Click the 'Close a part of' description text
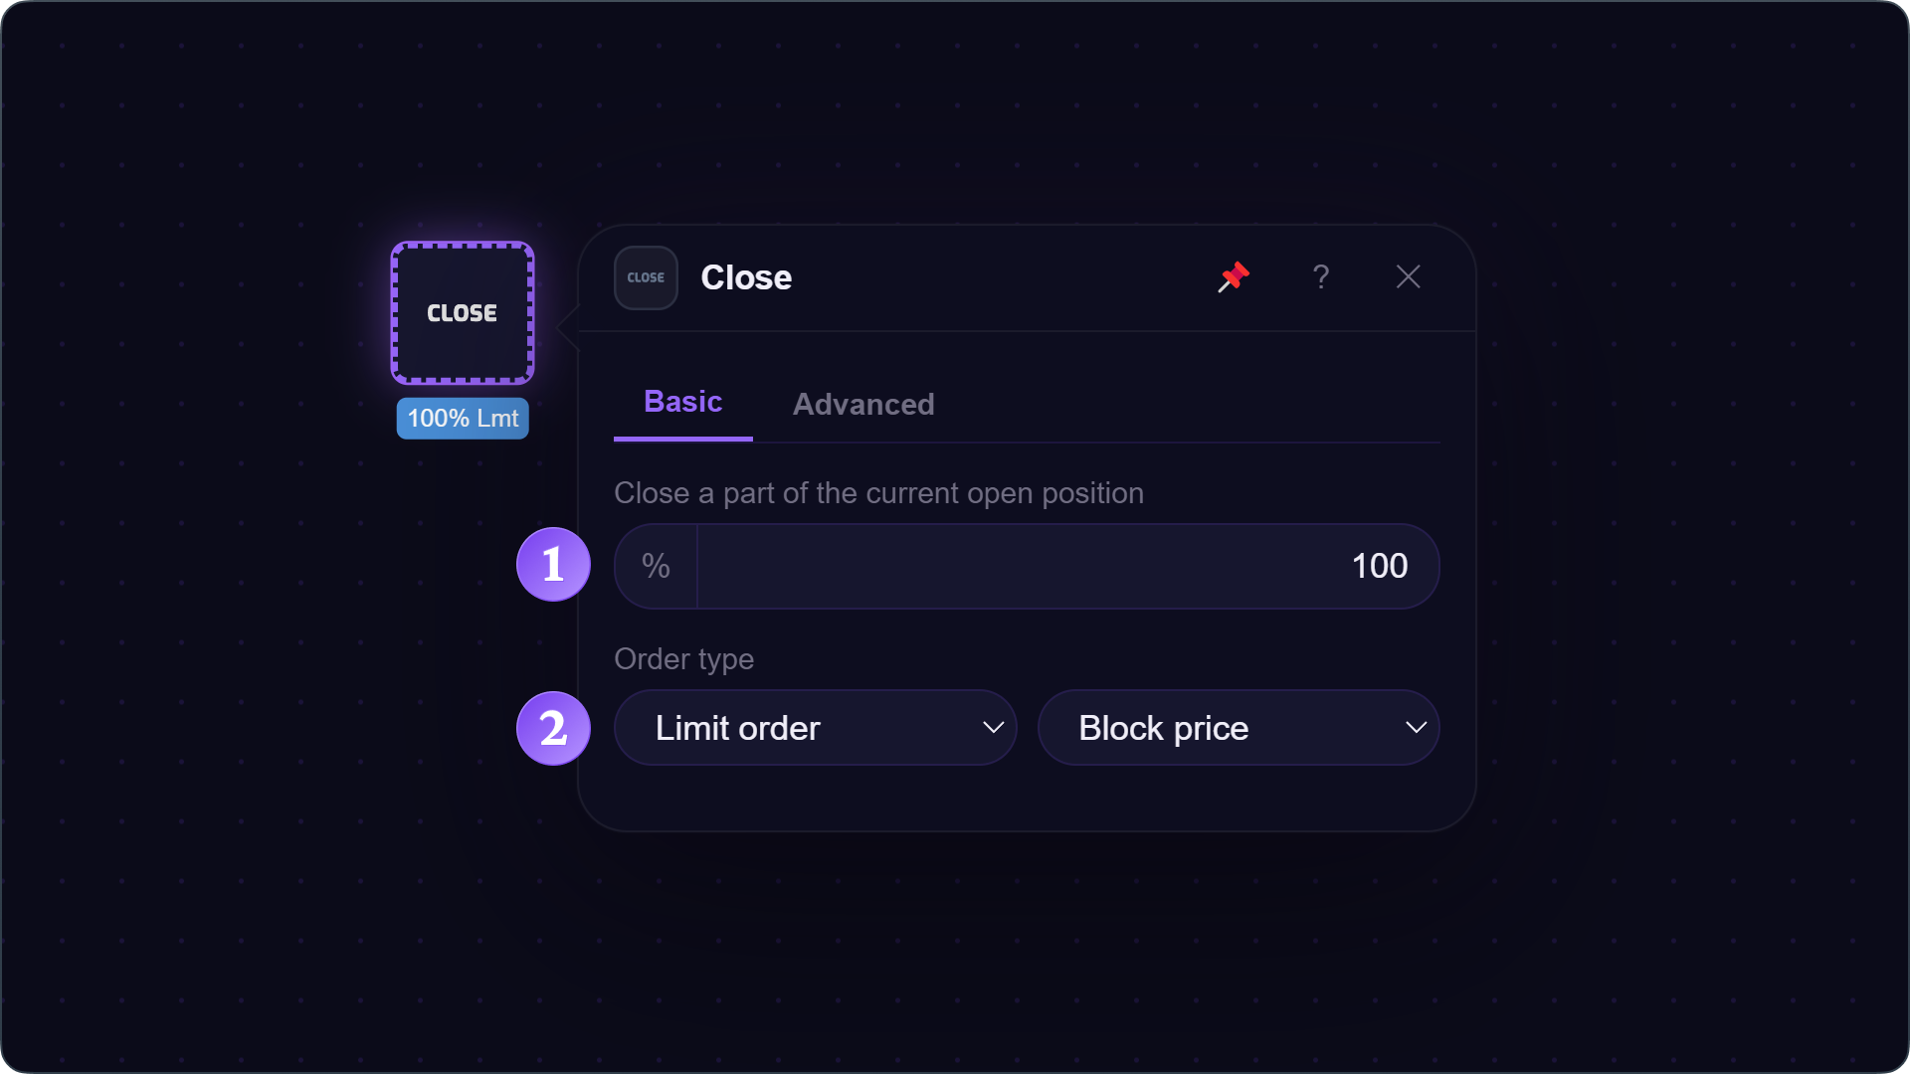This screenshot has height=1074, width=1910. coord(878,493)
